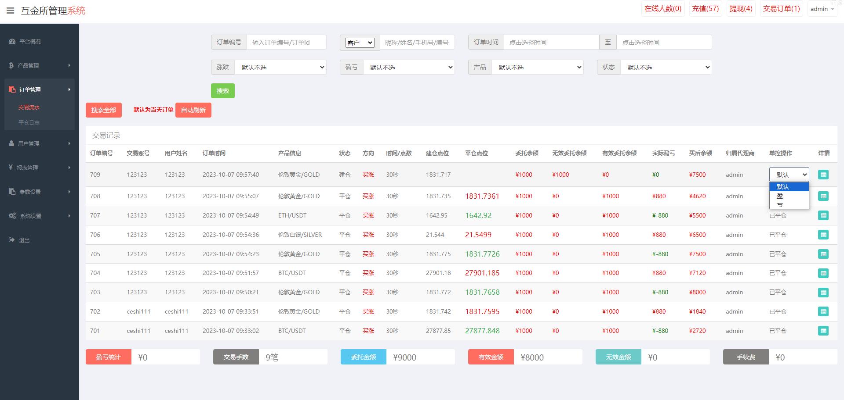Image resolution: width=844 pixels, height=400 pixels.
Task: Open details icon for order 706
Action: click(x=823, y=235)
